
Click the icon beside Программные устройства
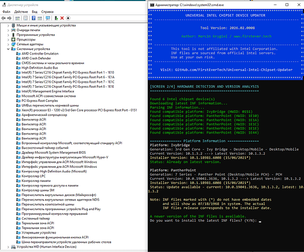[x=13, y=35]
